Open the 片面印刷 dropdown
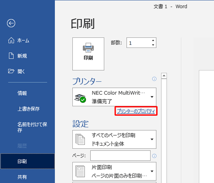Viewport: 214px width, 183px height. 114,171
